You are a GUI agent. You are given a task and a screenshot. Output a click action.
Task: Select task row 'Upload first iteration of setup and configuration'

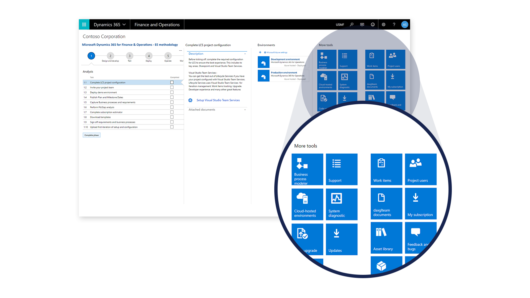tap(133, 127)
